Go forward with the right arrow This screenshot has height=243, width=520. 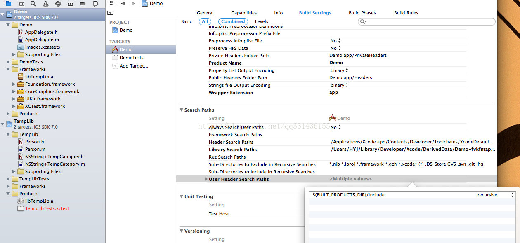tap(133, 3)
